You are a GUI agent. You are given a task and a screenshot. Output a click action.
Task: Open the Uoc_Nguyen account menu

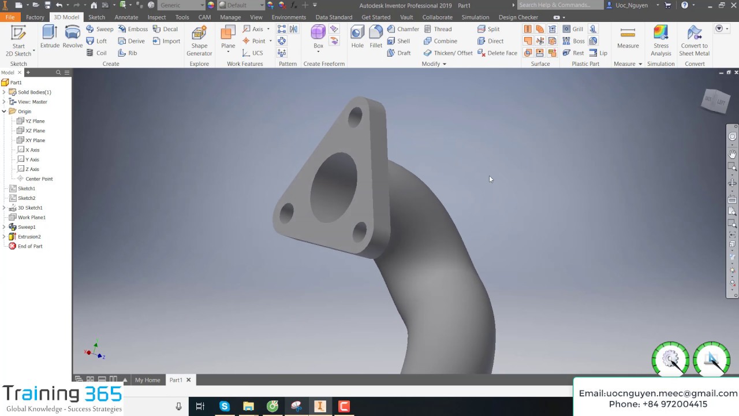pyautogui.click(x=632, y=5)
